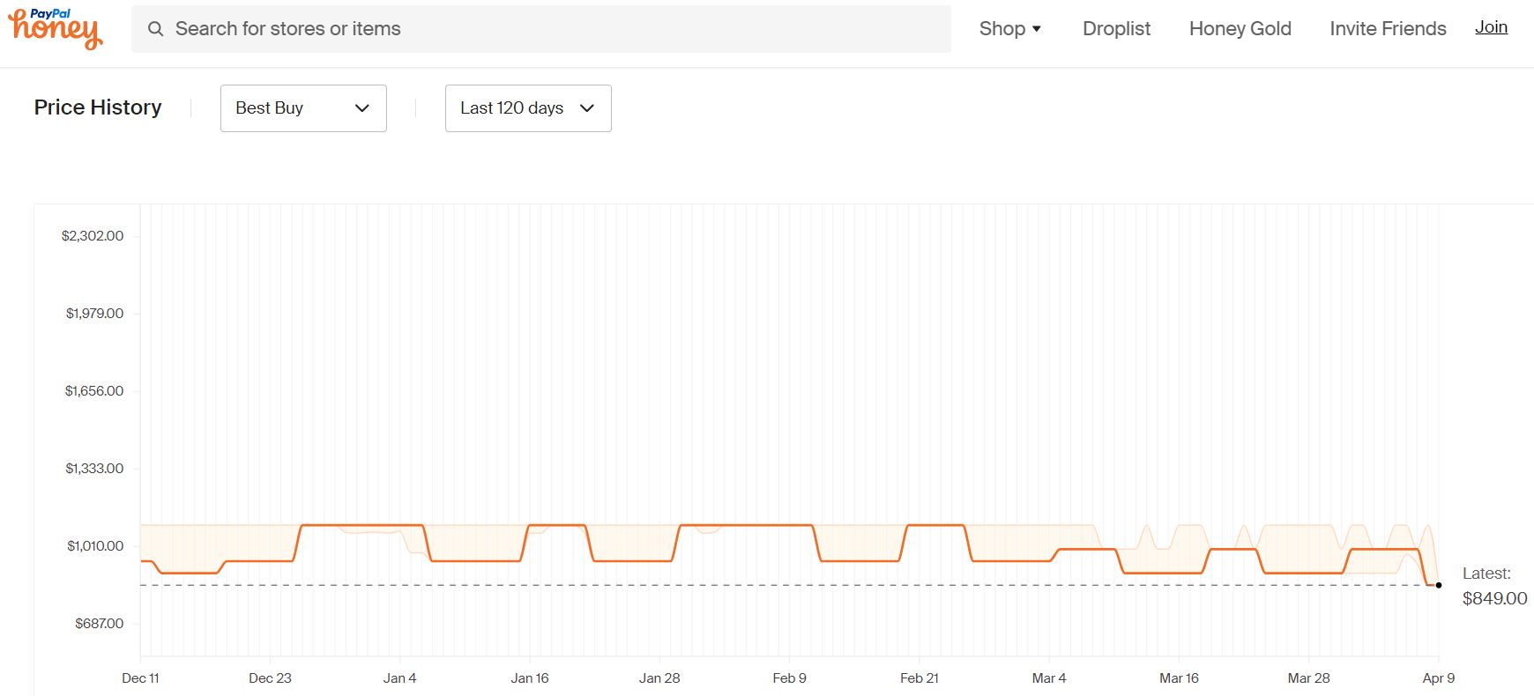This screenshot has width=1534, height=696.
Task: Click the Apr 9 date label
Action: click(x=1438, y=677)
